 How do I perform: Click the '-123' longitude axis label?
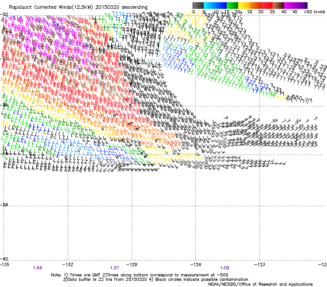click(260, 264)
